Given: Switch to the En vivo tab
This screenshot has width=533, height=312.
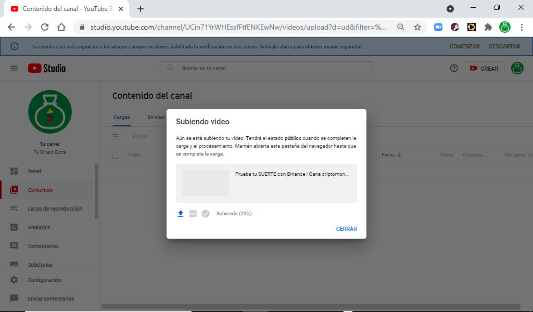Looking at the screenshot, I should tap(156, 117).
